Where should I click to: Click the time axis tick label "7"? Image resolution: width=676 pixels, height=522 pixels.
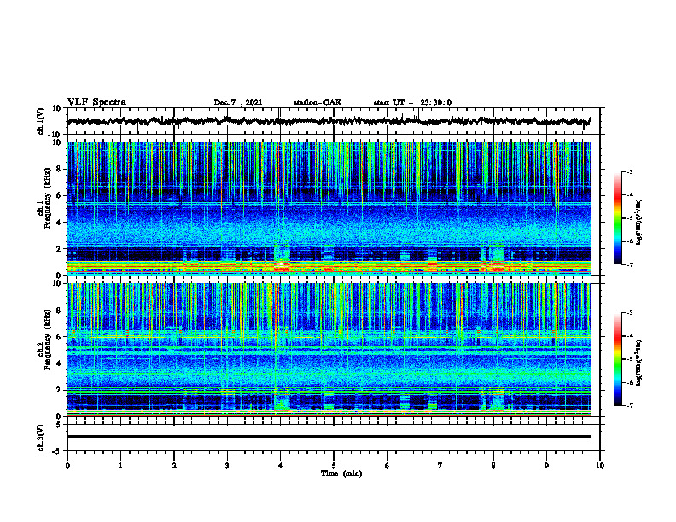point(440,466)
